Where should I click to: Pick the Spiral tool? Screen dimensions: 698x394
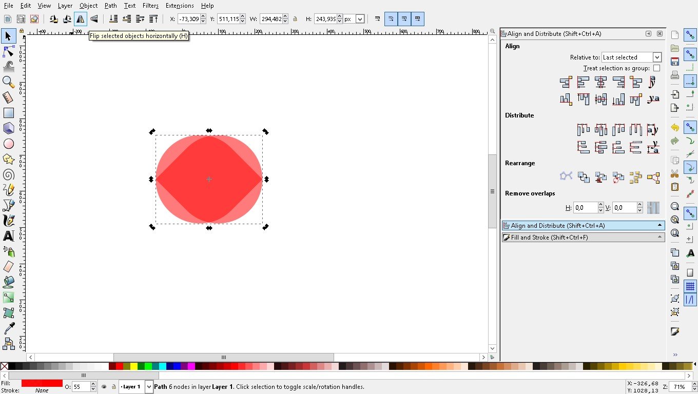coord(8,174)
